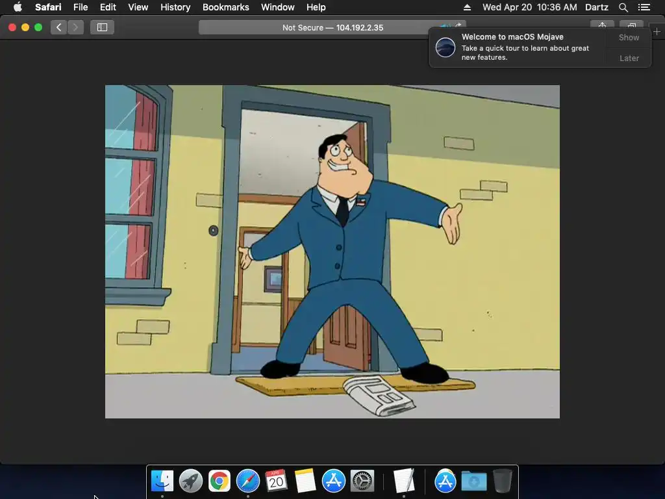Open the Trash
This screenshot has height=499, width=665.
(502, 481)
